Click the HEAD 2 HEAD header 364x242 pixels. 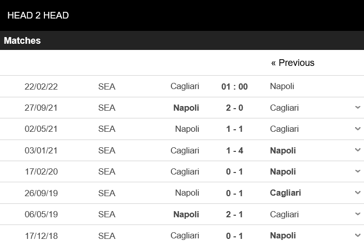coord(38,15)
